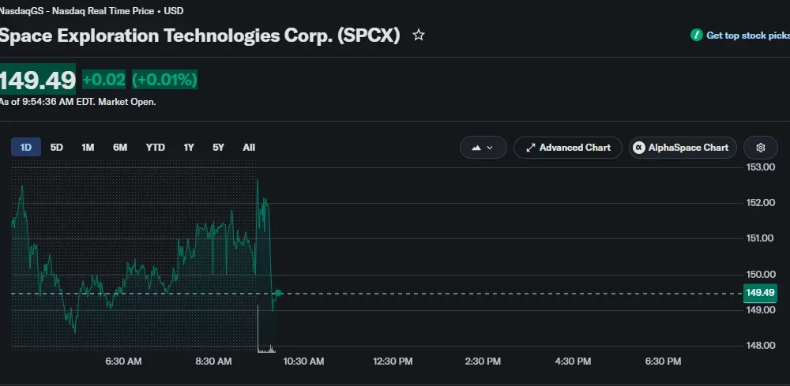Click the 2:30 PM time axis label
Screen dimensions: 790x386
tap(483, 362)
